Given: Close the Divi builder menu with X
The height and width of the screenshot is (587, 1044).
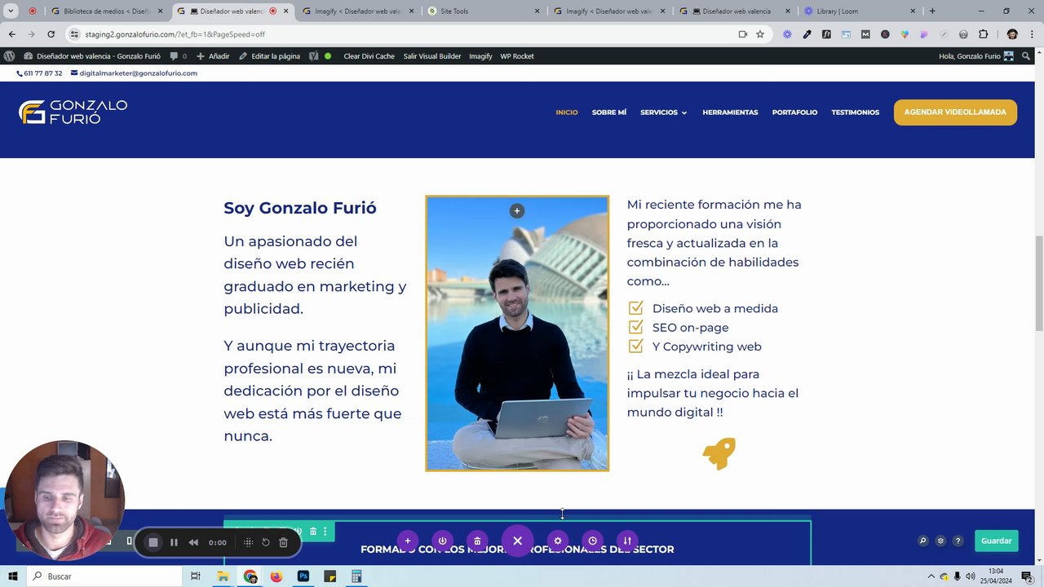Looking at the screenshot, I should (517, 541).
